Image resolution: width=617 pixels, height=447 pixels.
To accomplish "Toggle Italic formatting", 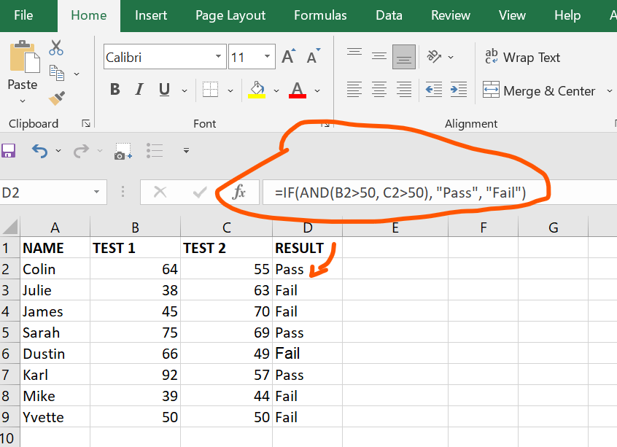I will (139, 90).
